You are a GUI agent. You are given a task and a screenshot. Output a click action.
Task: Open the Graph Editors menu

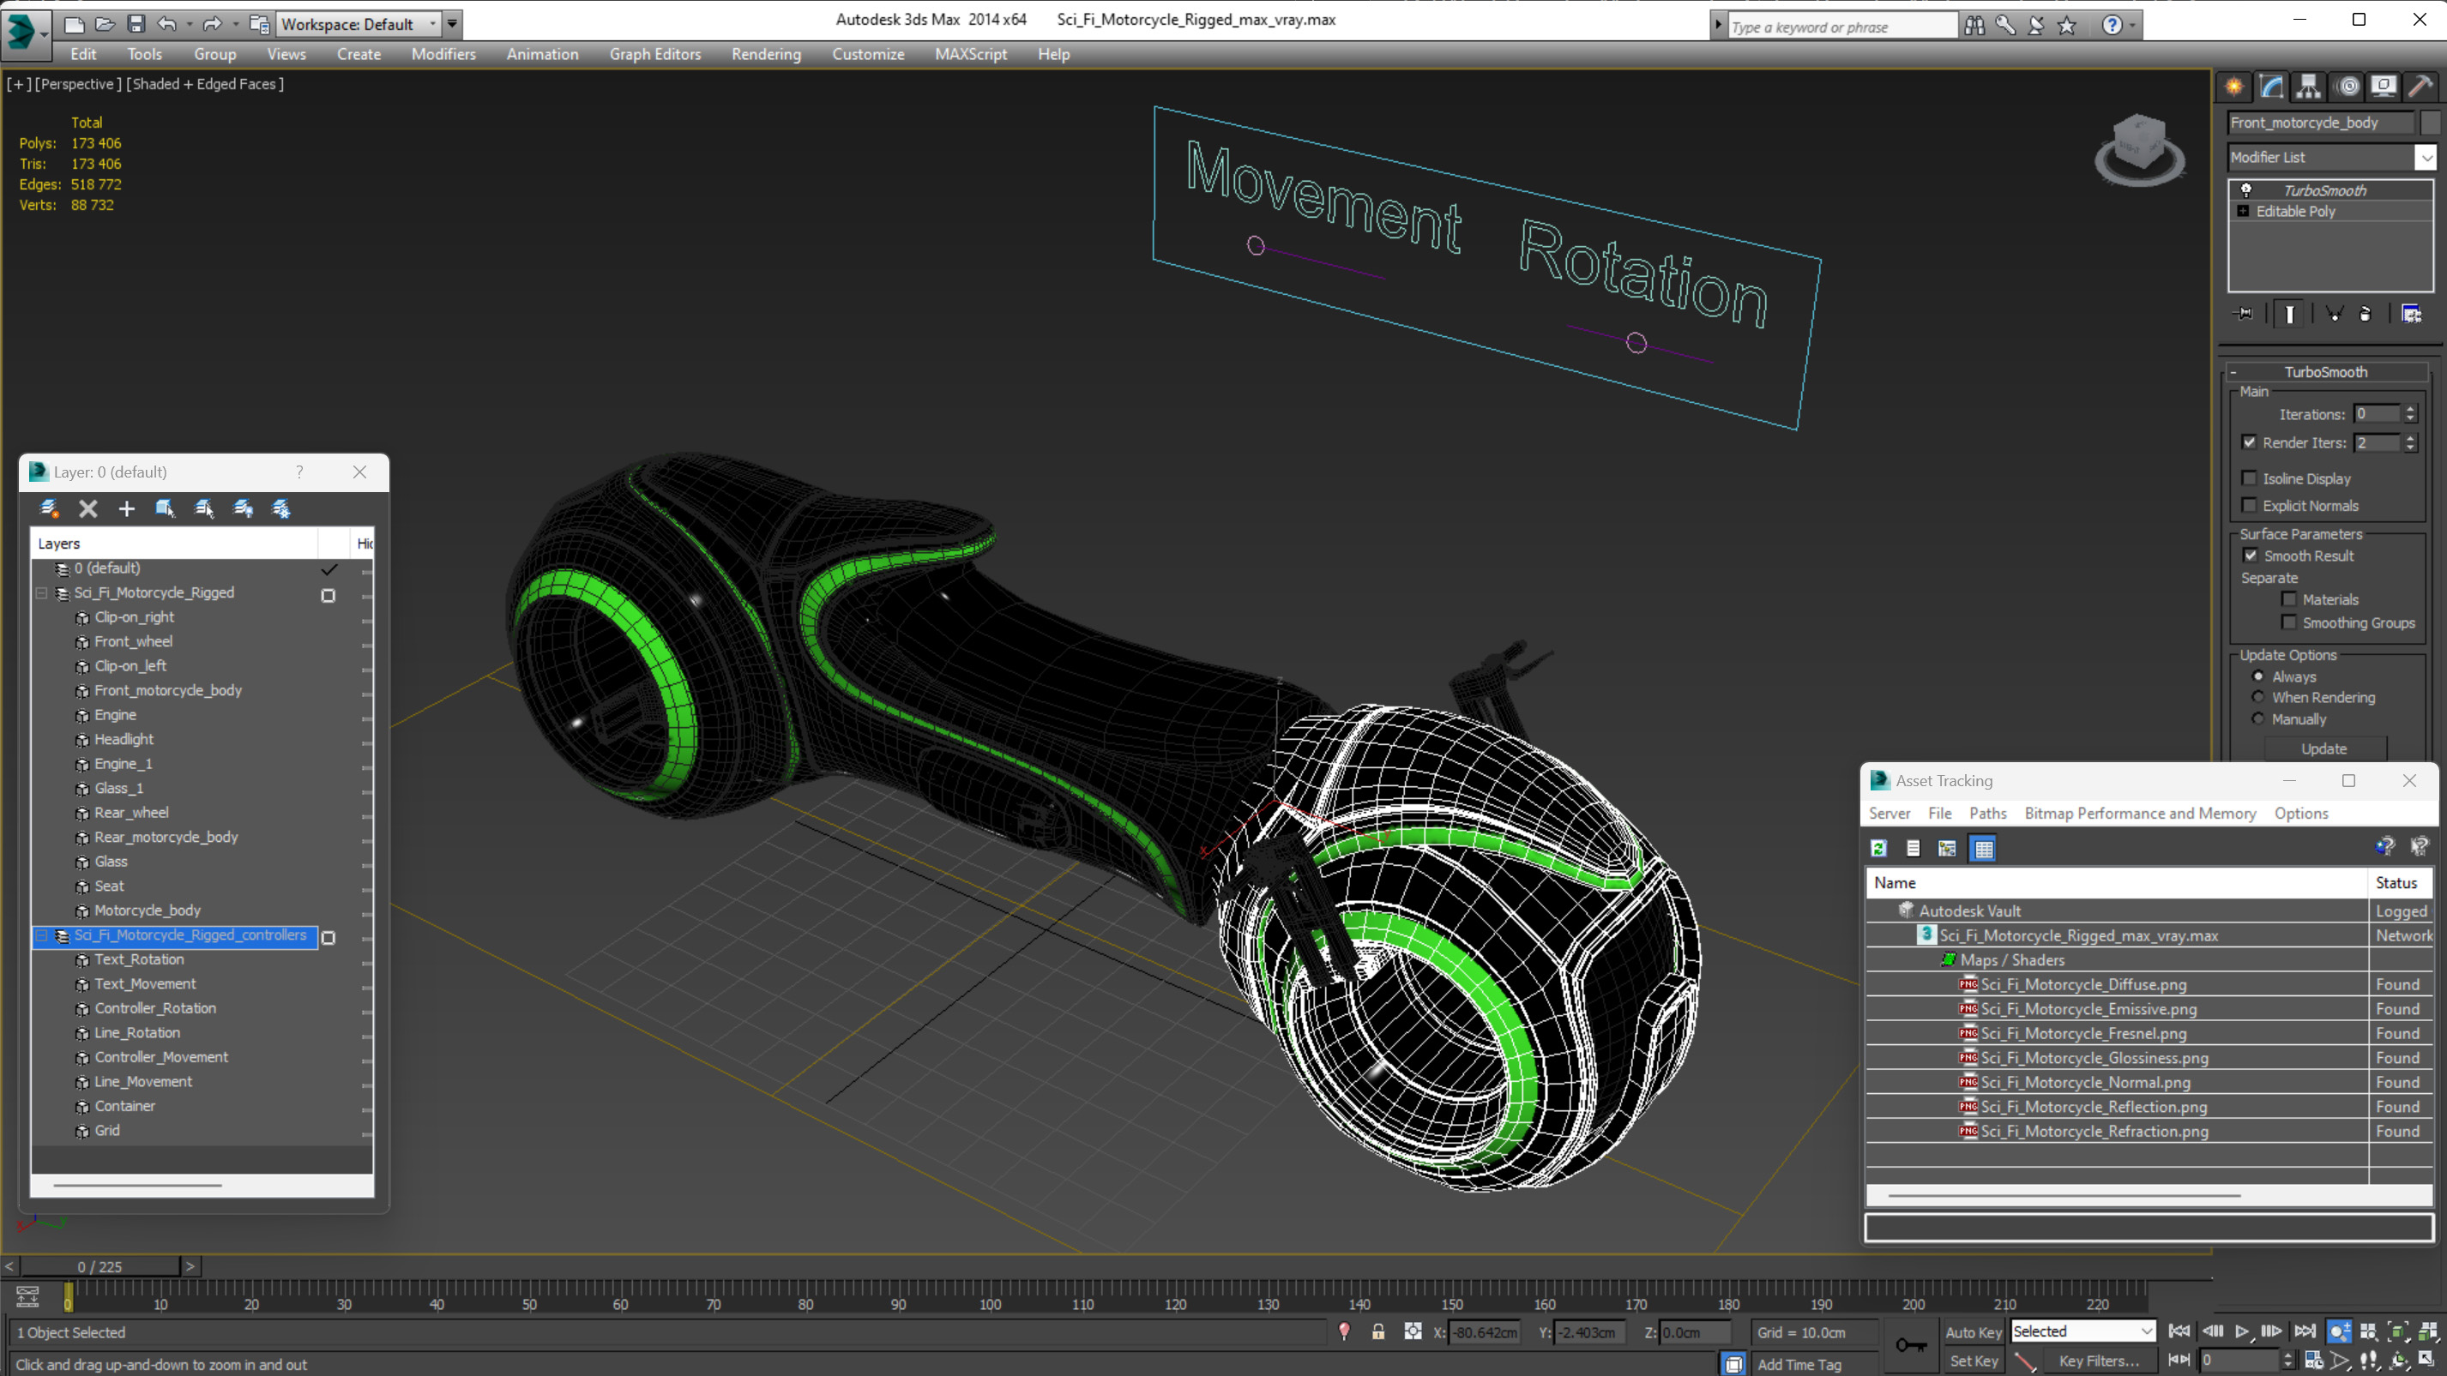[x=654, y=54]
